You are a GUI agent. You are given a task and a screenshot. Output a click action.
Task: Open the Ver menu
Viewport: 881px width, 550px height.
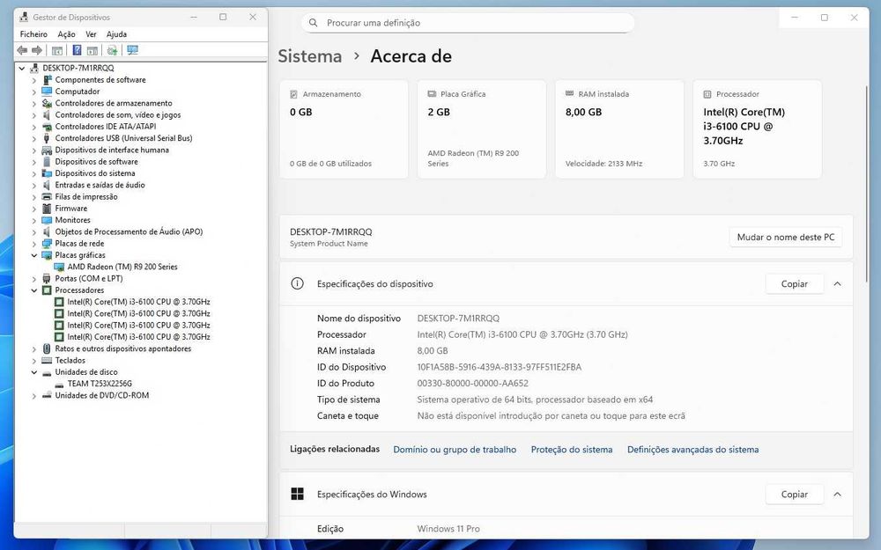click(91, 34)
